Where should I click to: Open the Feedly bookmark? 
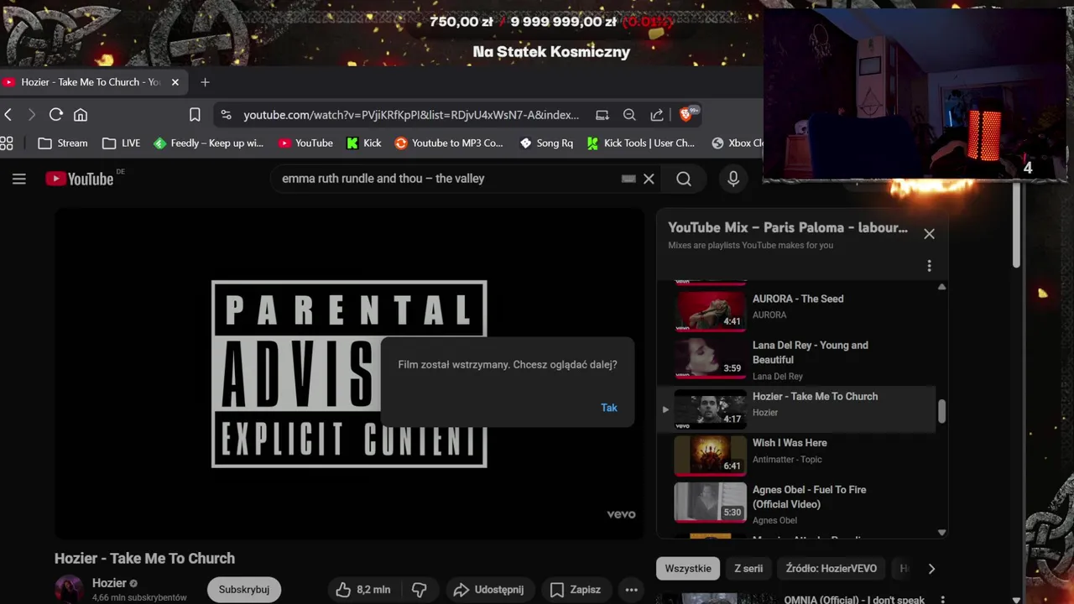pos(208,143)
